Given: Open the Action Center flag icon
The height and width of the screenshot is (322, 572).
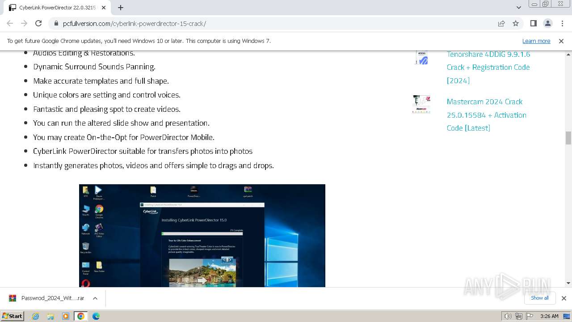Looking at the screenshot, I should pos(530,316).
